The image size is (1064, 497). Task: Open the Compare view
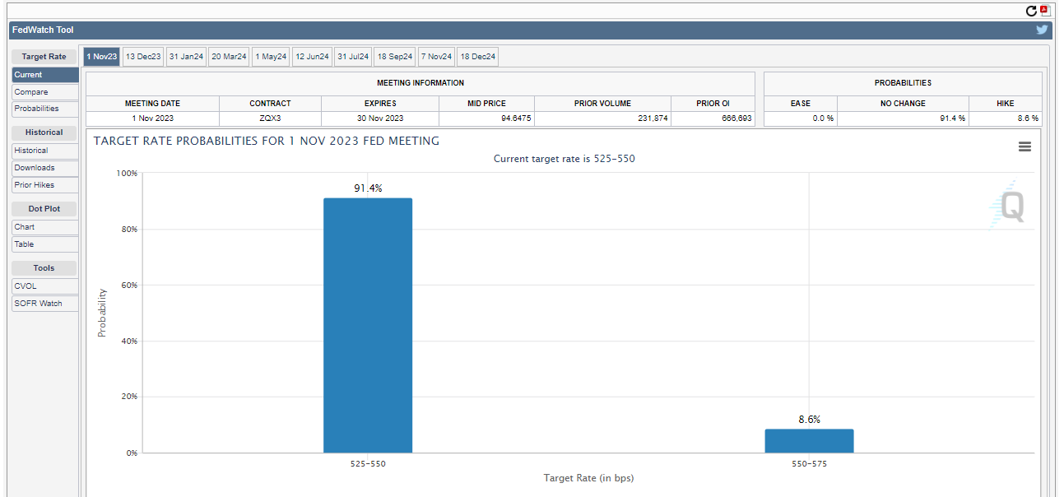(45, 92)
